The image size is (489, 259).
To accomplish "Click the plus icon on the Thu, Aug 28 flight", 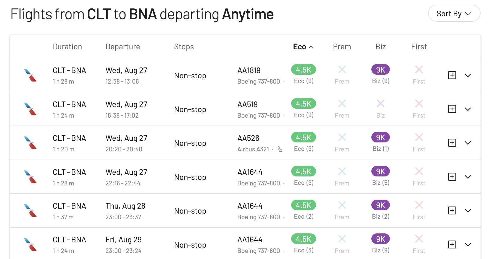I will [452, 210].
